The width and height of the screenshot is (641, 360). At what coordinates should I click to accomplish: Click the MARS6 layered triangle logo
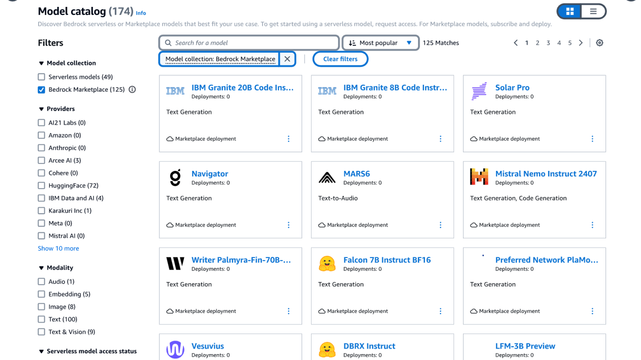327,178
